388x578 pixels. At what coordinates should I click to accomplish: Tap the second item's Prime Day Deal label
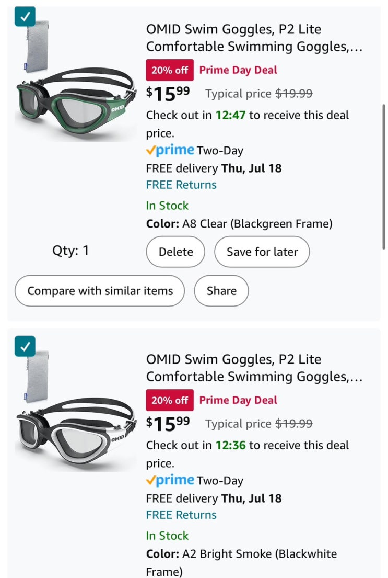point(238,400)
